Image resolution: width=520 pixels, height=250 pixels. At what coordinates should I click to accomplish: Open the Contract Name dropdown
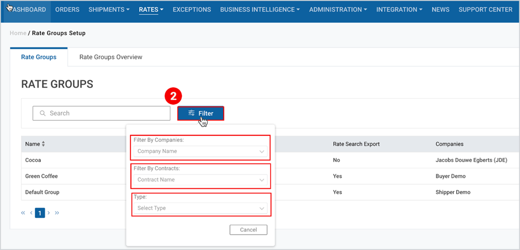[200, 180]
